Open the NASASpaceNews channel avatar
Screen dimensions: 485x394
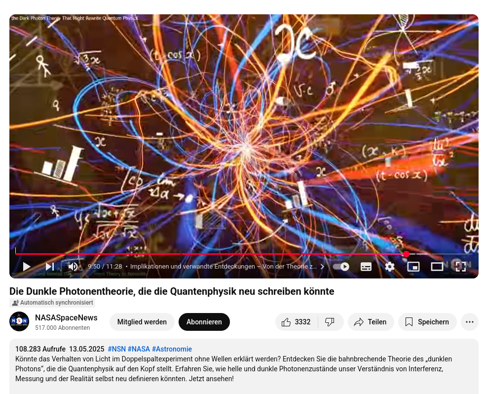(19, 321)
